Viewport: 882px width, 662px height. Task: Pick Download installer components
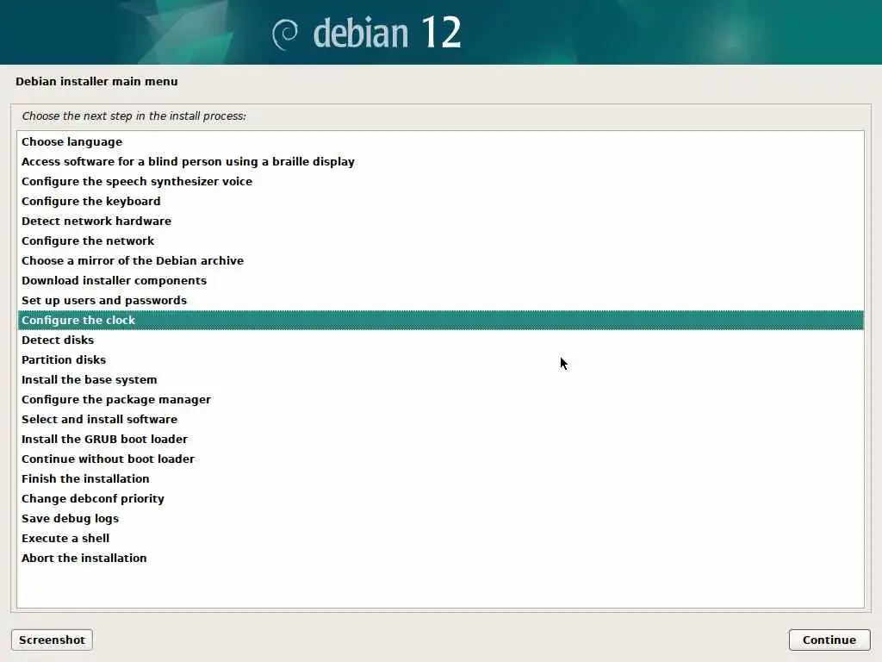coord(440,280)
